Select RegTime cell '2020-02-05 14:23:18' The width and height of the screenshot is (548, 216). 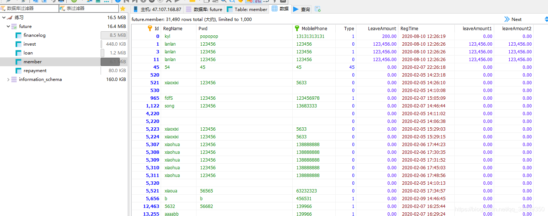[x=423, y=75]
